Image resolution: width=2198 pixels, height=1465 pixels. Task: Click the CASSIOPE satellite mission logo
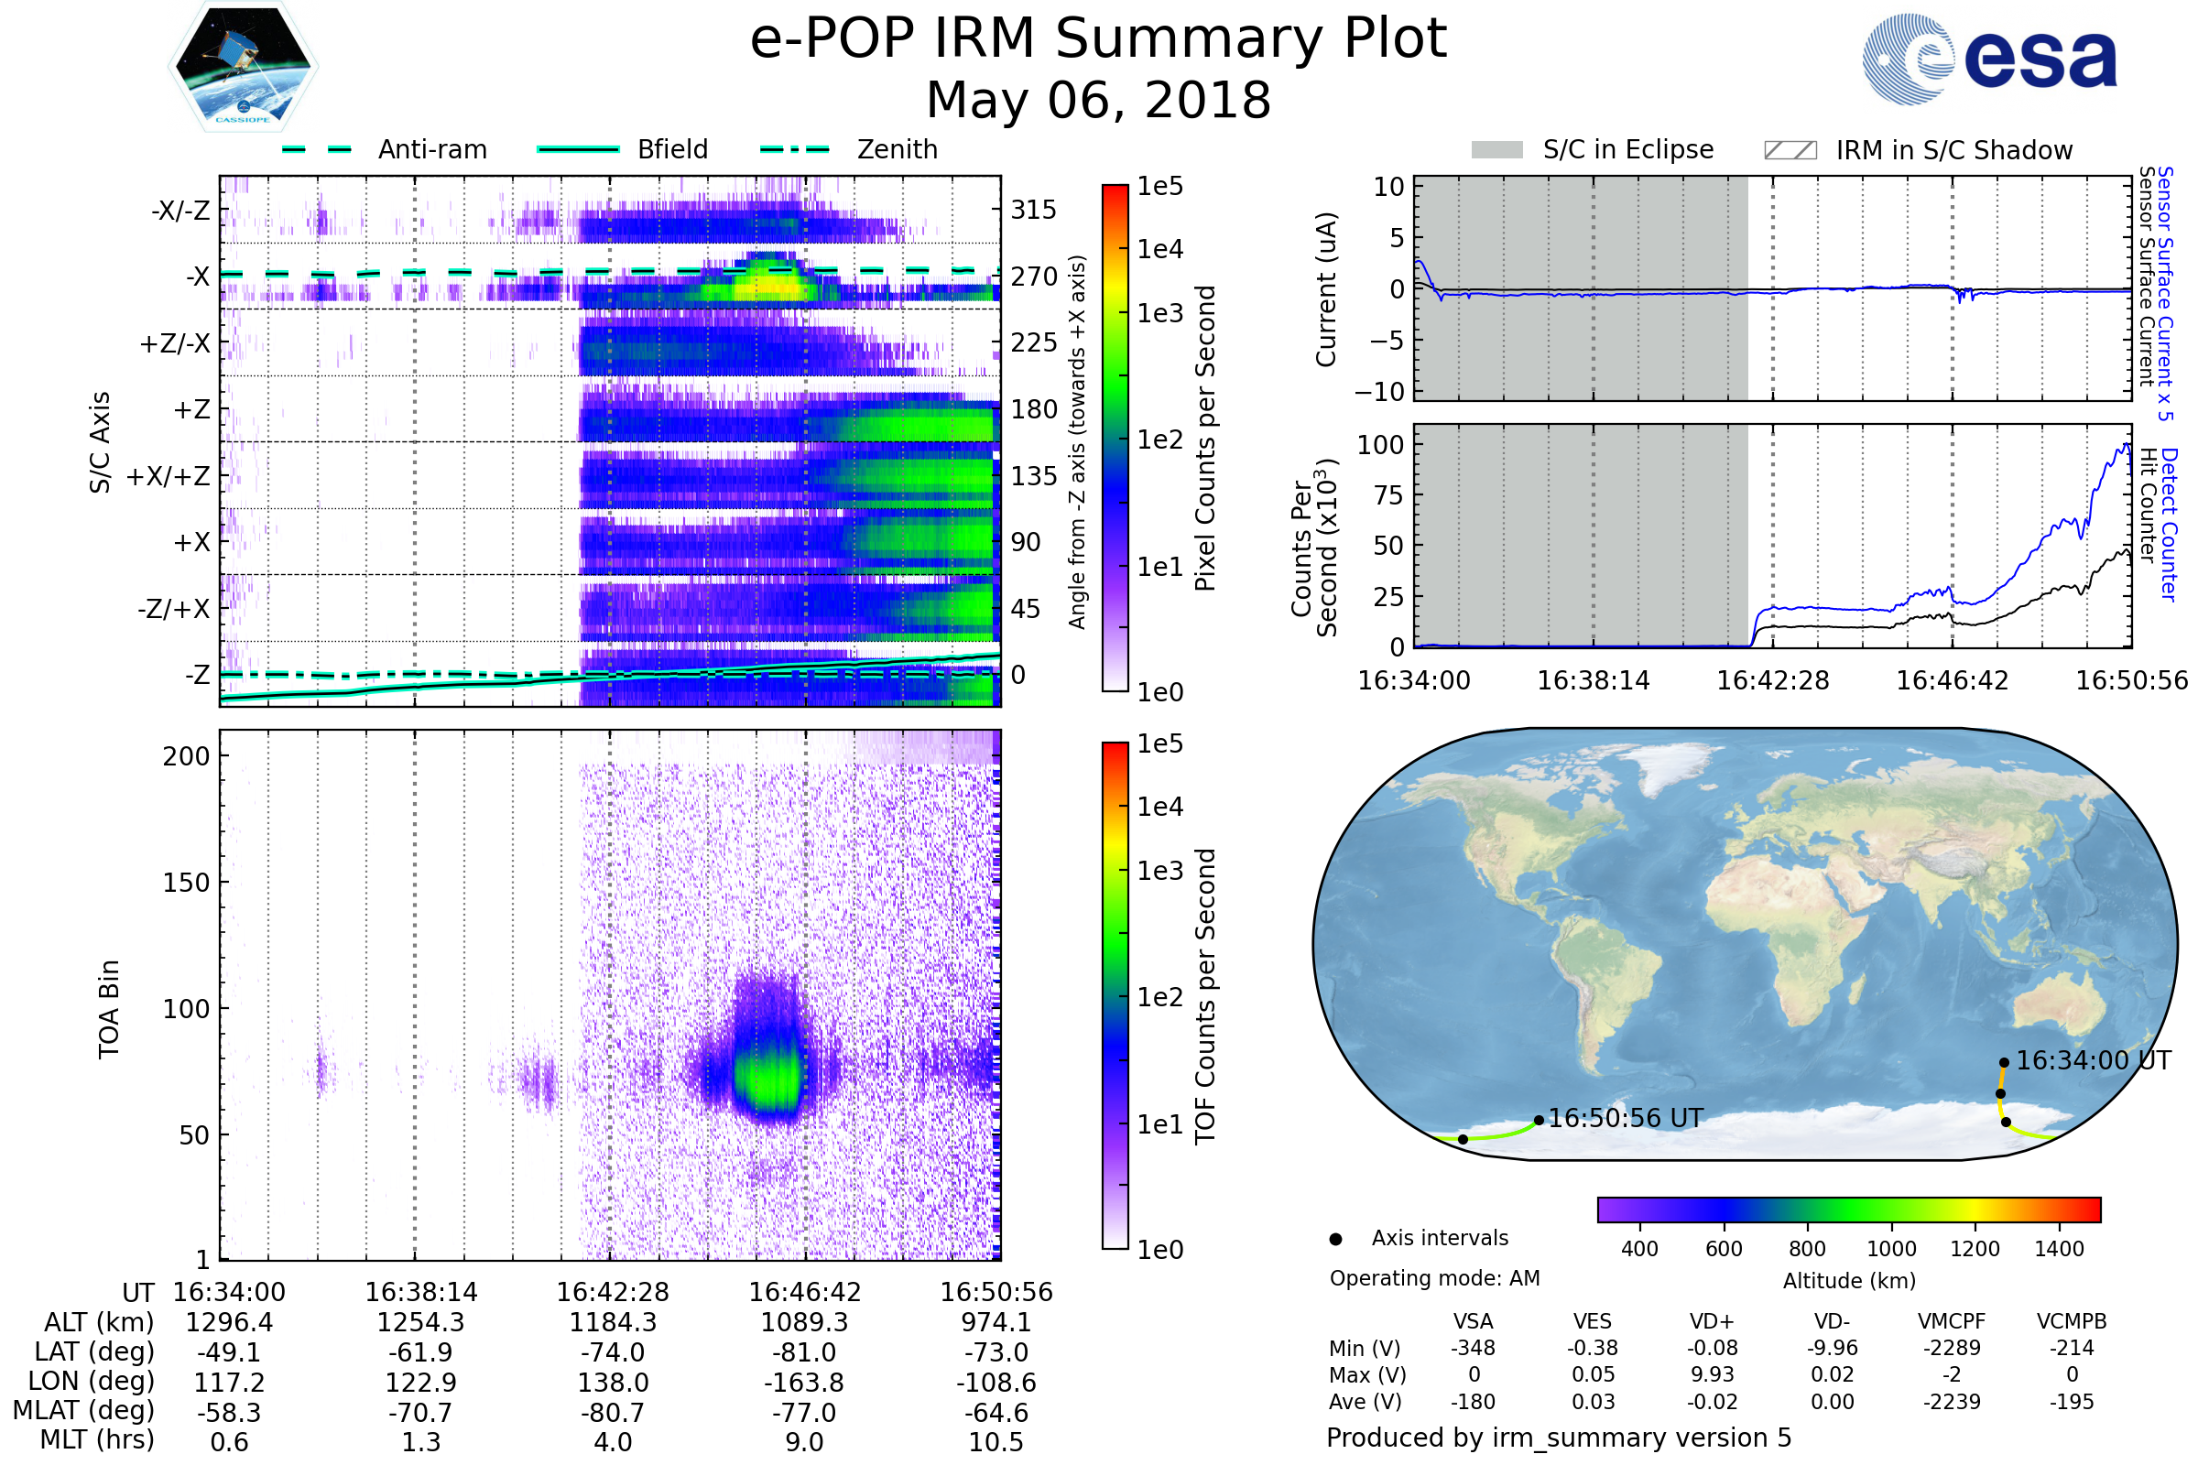(243, 67)
